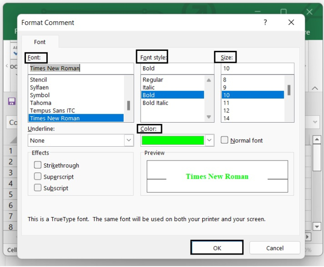The width and height of the screenshot is (324, 267).
Task: Collapse the Excel ribbon with chevron
Action: [x=315, y=88]
